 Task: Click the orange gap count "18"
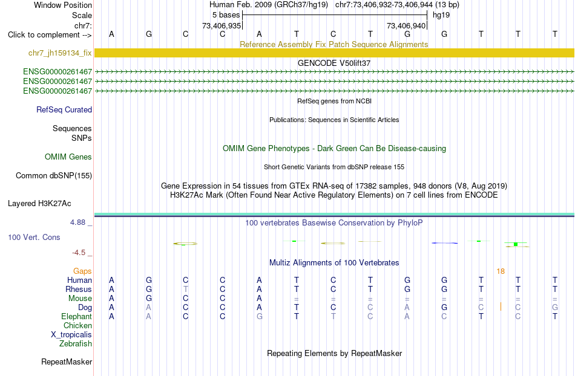(501, 271)
